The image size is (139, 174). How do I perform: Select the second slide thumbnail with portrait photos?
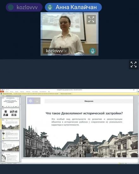click(x=10, y=113)
